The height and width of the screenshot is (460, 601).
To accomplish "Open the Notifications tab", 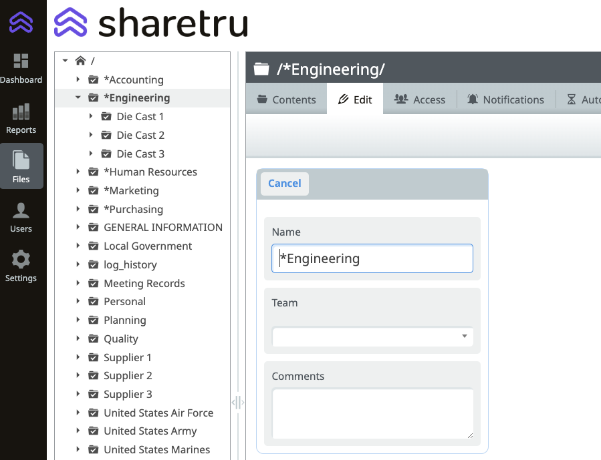I will 506,99.
